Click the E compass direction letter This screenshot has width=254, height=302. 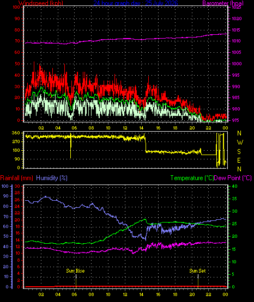click(x=239, y=161)
